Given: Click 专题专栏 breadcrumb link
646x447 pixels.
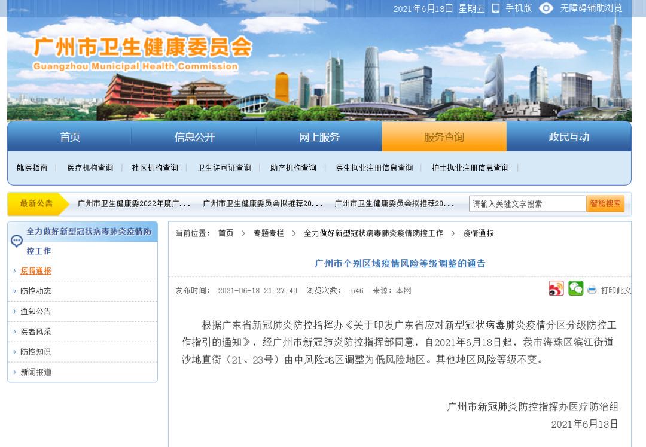Looking at the screenshot, I should tap(269, 233).
